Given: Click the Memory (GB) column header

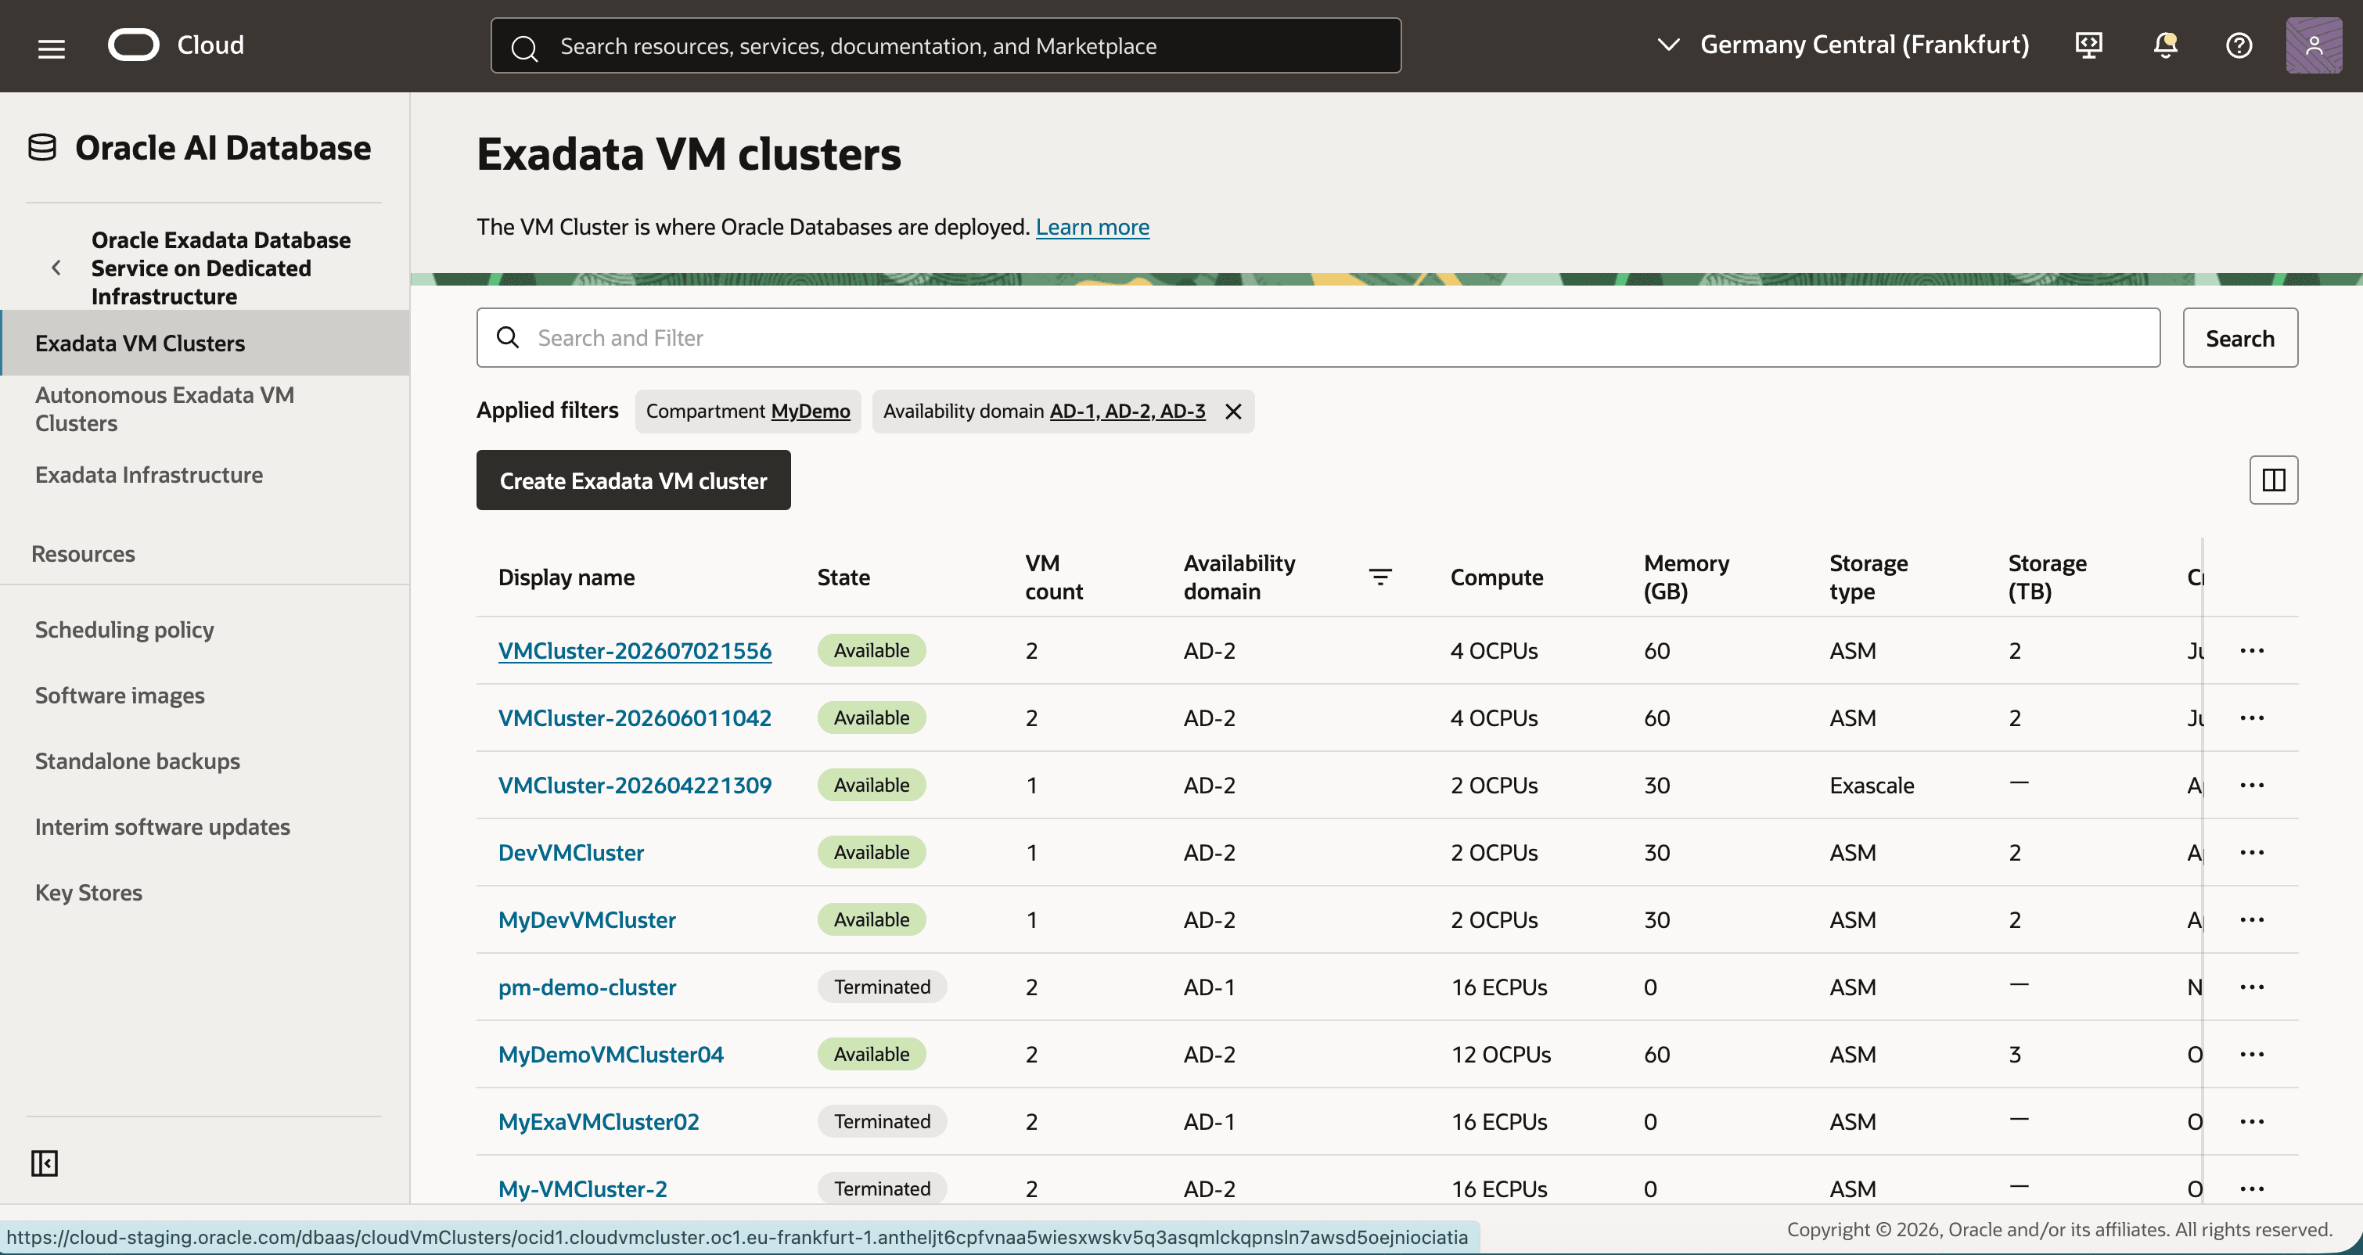Looking at the screenshot, I should coord(1686,577).
